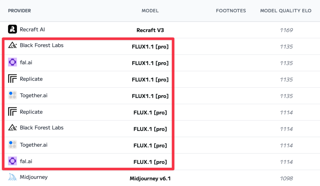Click the FOOTNOTES column header
The image size is (320, 186).
click(231, 11)
